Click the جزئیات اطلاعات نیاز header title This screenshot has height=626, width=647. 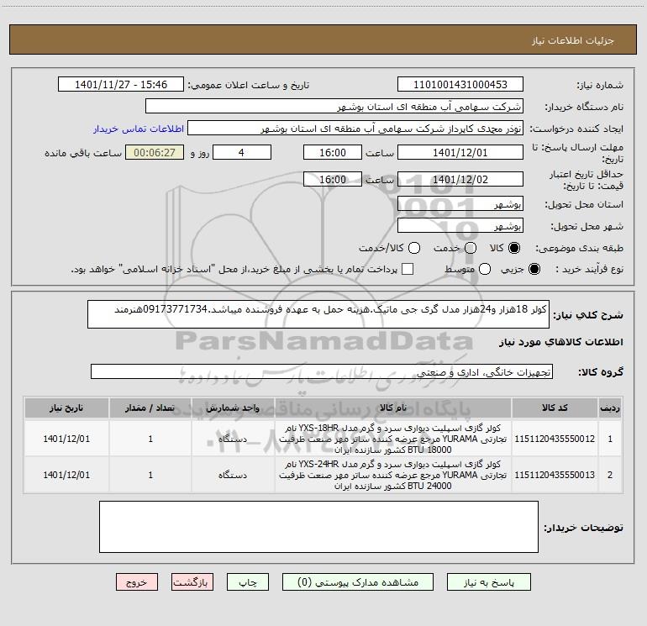tap(573, 40)
